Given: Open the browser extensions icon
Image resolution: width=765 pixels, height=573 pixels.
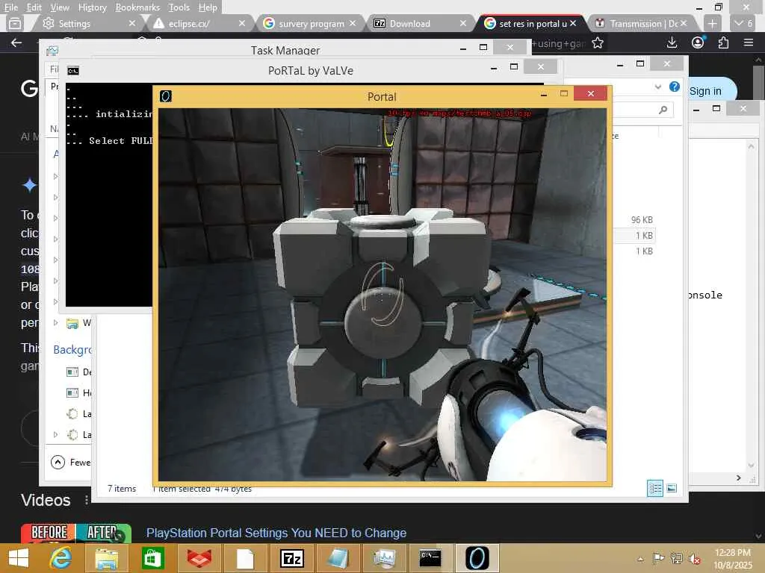Looking at the screenshot, I should tap(723, 43).
